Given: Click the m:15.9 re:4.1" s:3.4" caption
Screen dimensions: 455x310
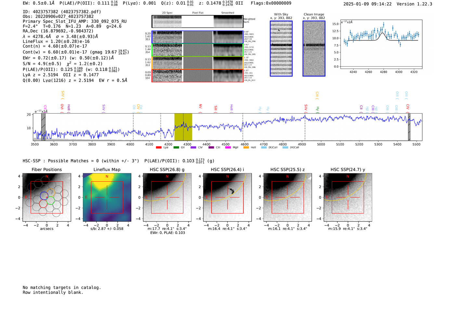Looking at the screenshot, I should [x=348, y=229].
